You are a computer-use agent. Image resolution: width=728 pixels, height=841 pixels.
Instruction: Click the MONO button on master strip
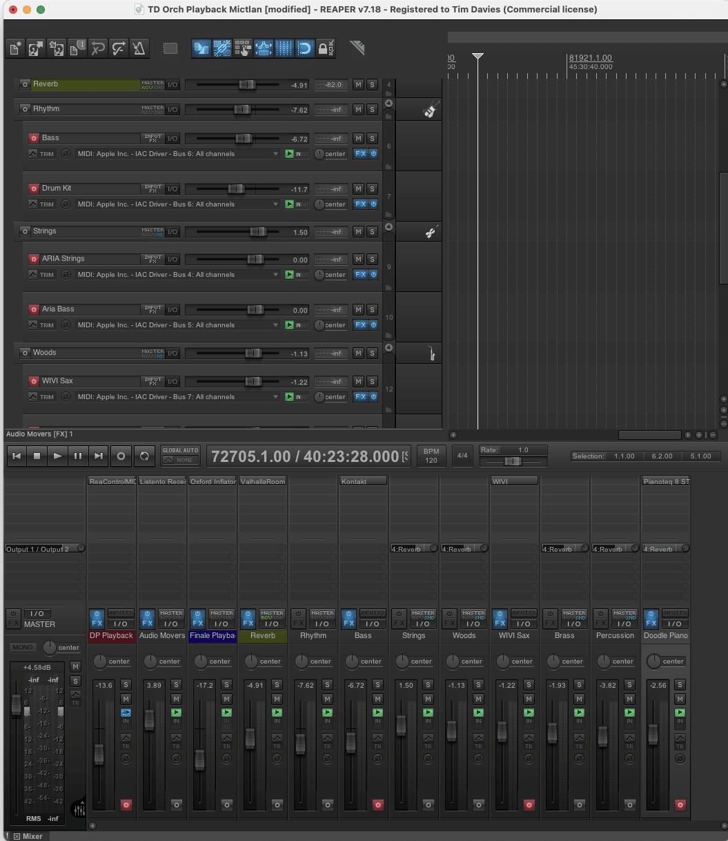[x=23, y=648]
